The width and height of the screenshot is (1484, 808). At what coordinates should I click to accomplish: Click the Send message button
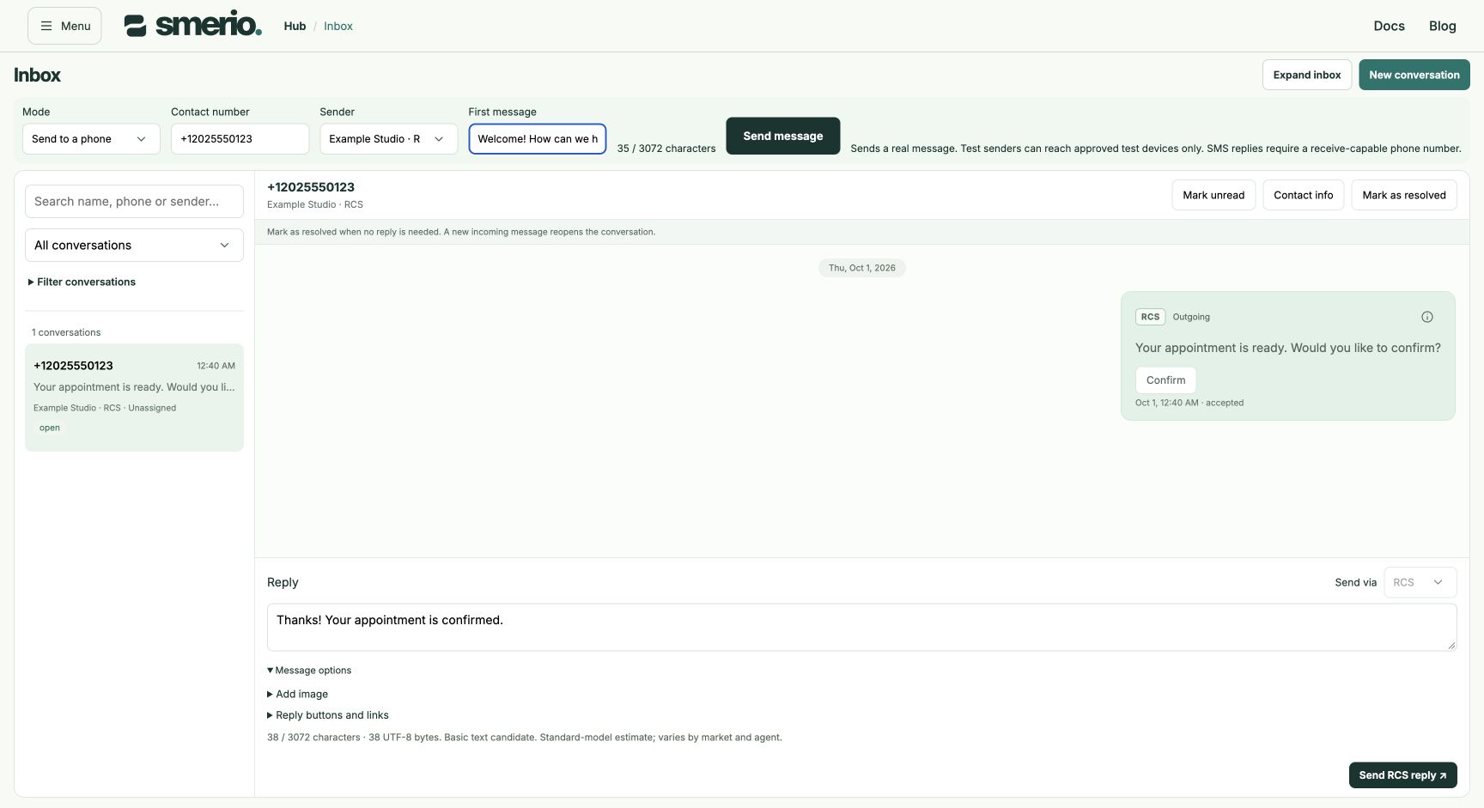click(x=782, y=136)
